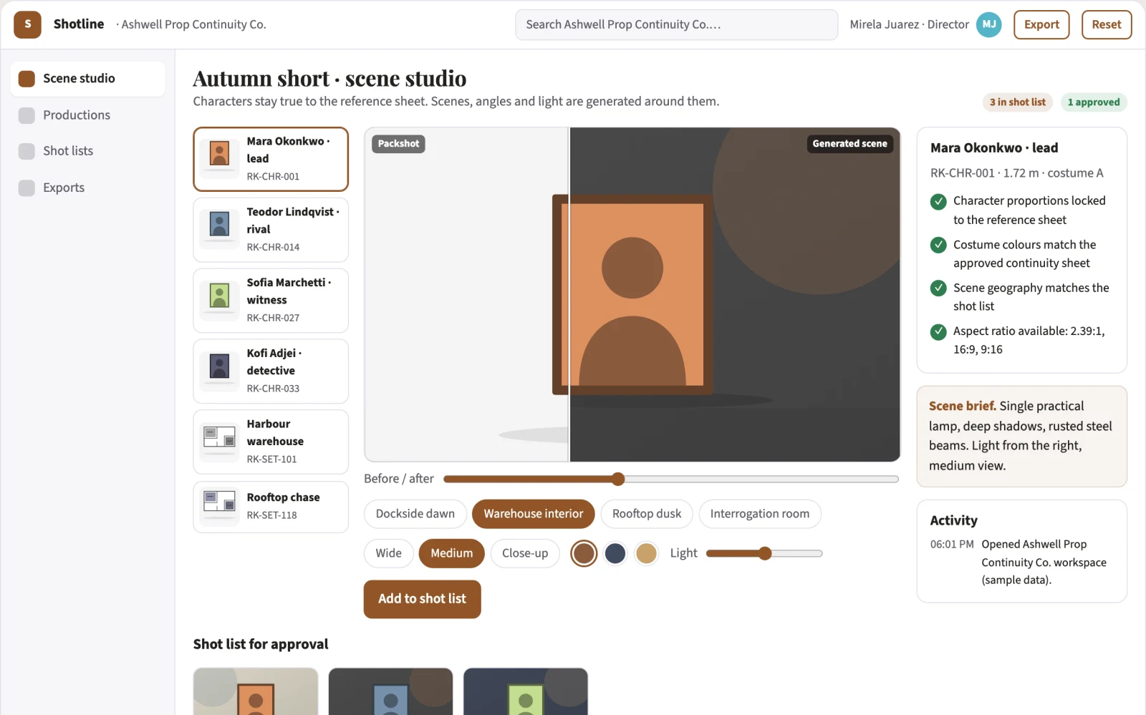
Task: Click the Generated scene label
Action: 849,144
